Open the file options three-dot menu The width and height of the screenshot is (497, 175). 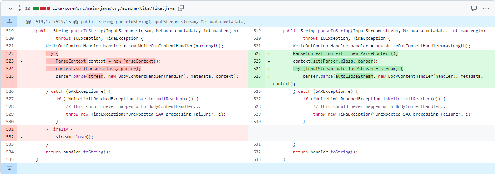(486, 8)
